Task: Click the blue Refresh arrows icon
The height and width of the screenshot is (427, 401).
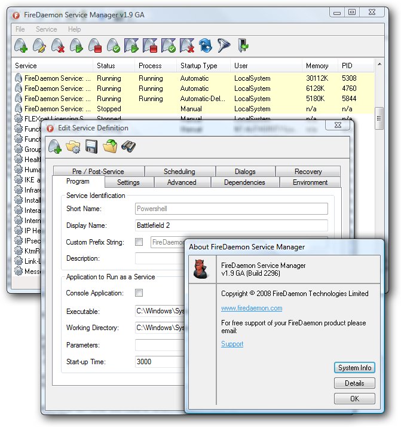Action: [x=206, y=45]
